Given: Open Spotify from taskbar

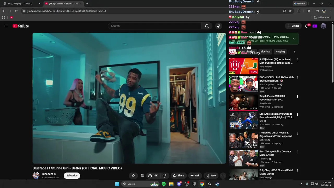Looking at the screenshot, I should click(164, 184).
